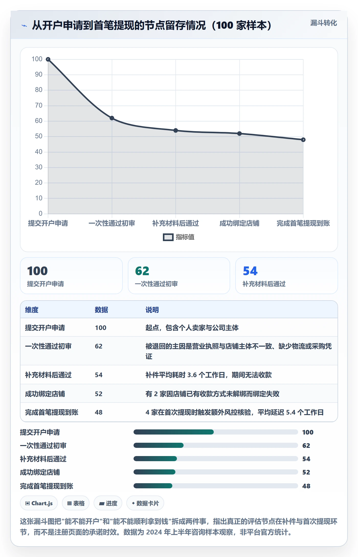This screenshot has width=358, height=557.
Task: Click the 提交开户申请 progress bar
Action: [216, 432]
